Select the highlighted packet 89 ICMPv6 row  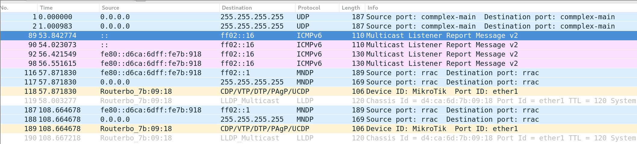tap(318, 35)
